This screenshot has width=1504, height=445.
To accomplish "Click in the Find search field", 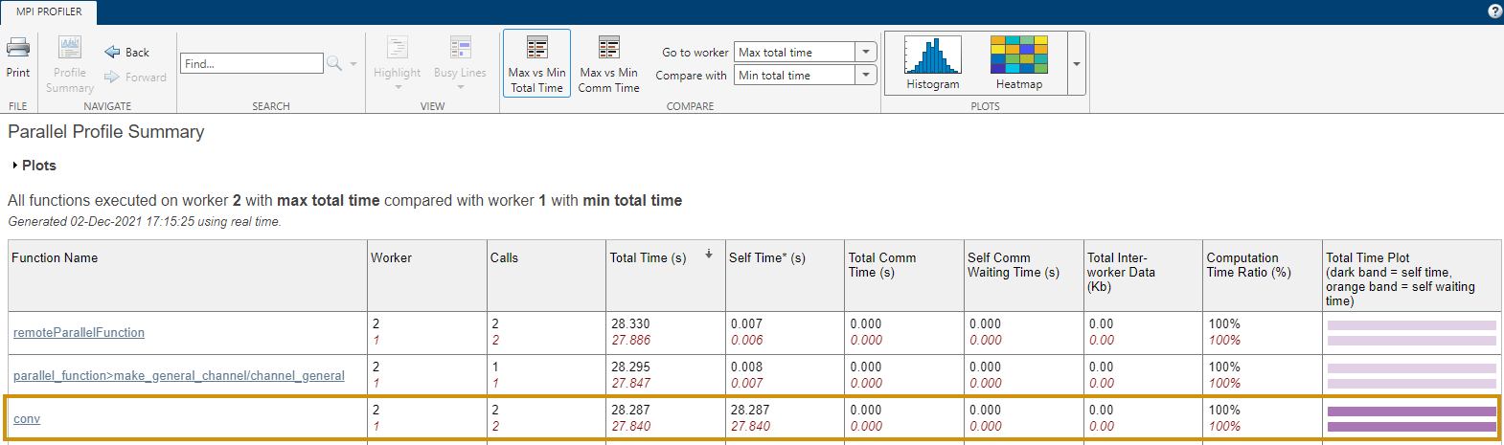I will point(252,64).
